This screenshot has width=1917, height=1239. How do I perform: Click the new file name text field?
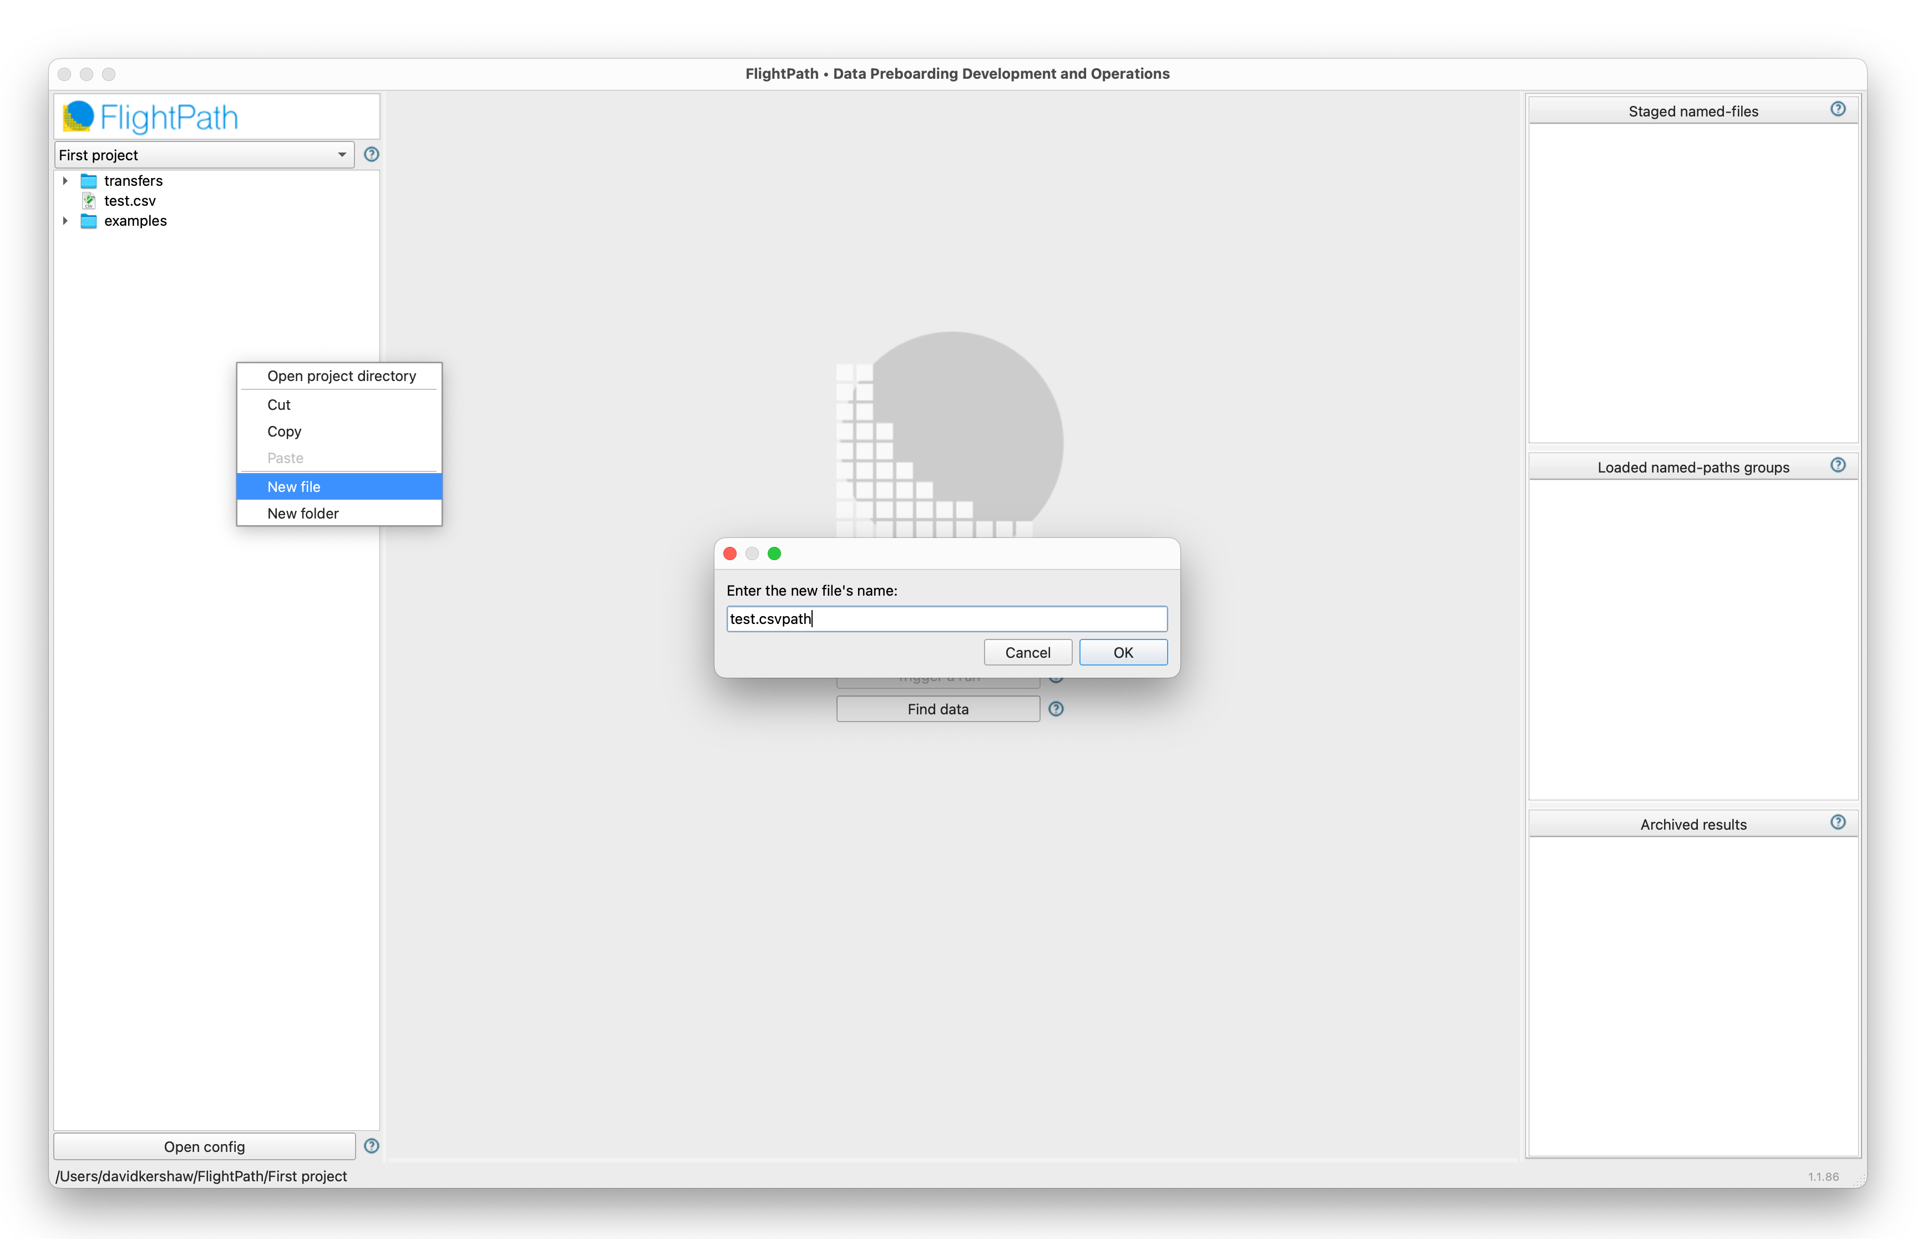click(946, 619)
